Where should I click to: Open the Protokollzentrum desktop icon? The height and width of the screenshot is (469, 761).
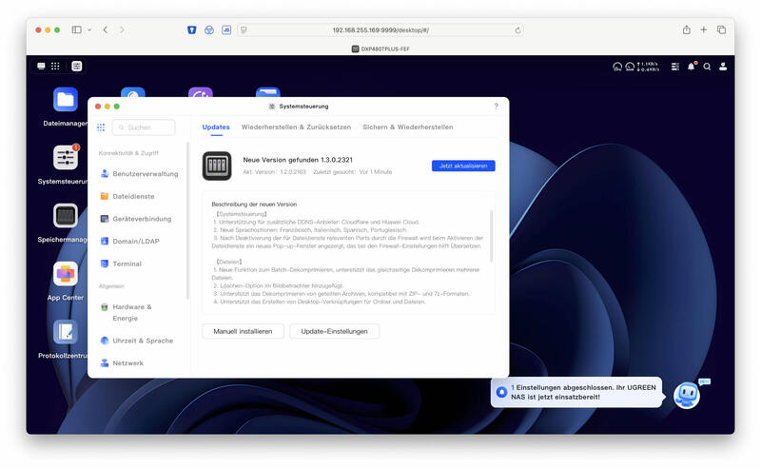[66, 332]
